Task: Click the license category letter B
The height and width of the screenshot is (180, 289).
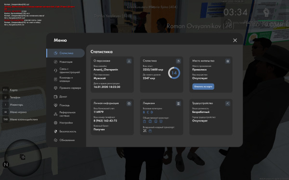Action: 144,112
